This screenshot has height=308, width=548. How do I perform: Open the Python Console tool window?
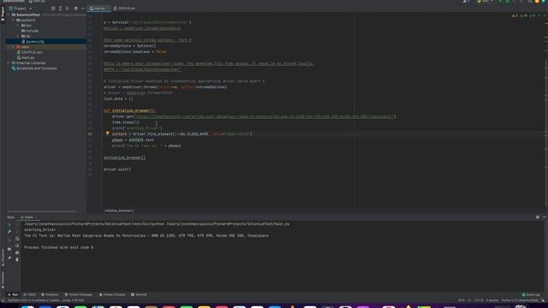click(x=112, y=294)
